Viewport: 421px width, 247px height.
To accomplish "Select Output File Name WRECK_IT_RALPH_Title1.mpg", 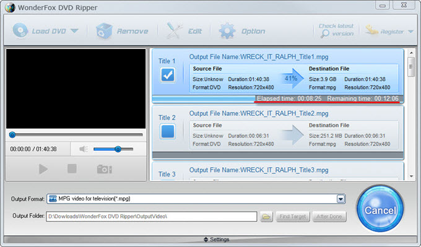I will [x=259, y=57].
